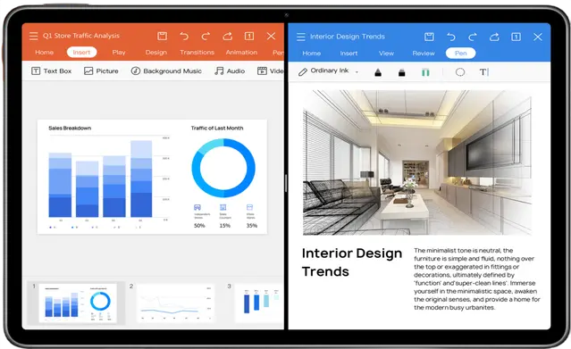Redo action in the Interior Design Trends document
571x349 pixels.
[473, 37]
